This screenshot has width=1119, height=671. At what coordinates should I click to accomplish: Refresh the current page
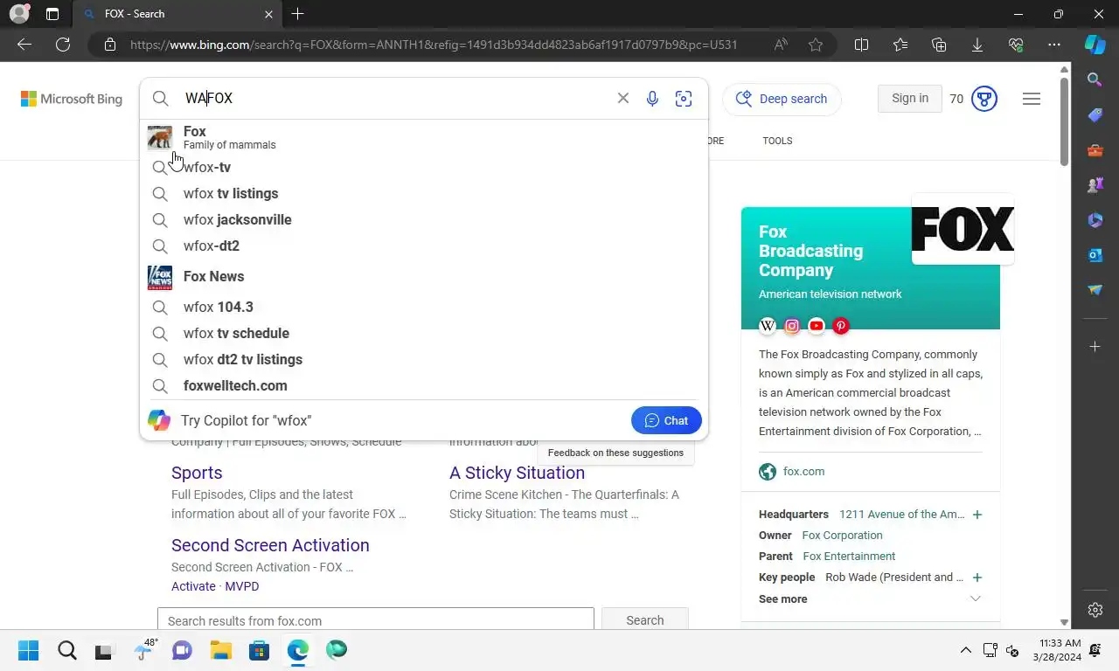pyautogui.click(x=63, y=45)
